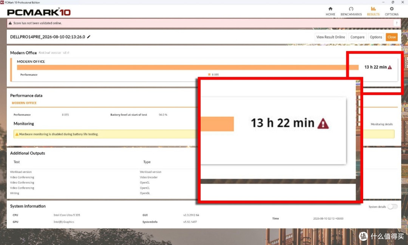The image size is (408, 245).
Task: Click View Result Online button
Action: pos(331,37)
